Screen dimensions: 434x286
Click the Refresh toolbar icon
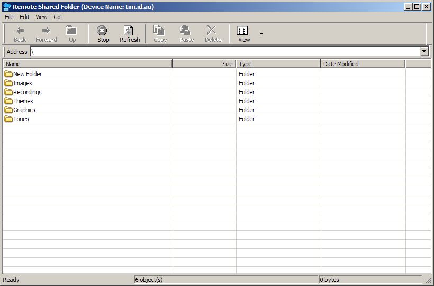(x=129, y=31)
